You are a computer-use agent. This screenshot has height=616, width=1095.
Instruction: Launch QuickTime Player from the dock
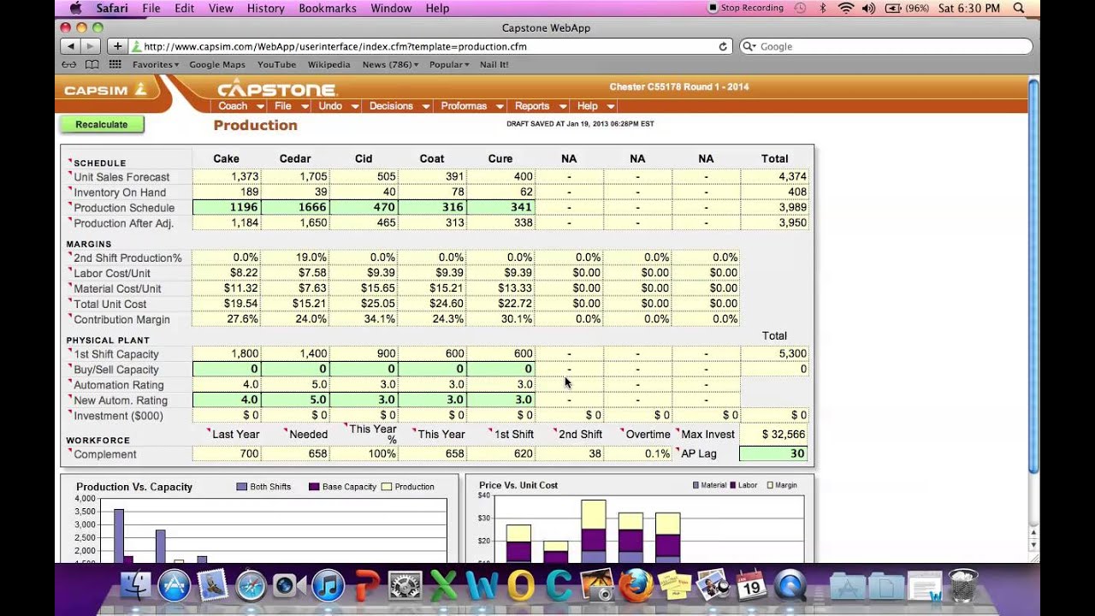click(x=790, y=586)
